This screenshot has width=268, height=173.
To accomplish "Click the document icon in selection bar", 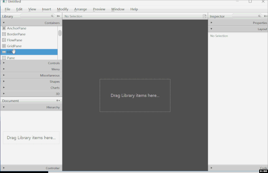I will pos(204,16).
